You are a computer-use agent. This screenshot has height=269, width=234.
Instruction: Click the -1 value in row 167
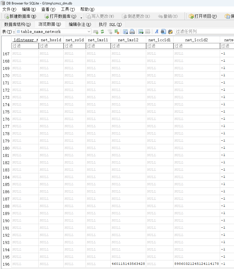(223, 54)
